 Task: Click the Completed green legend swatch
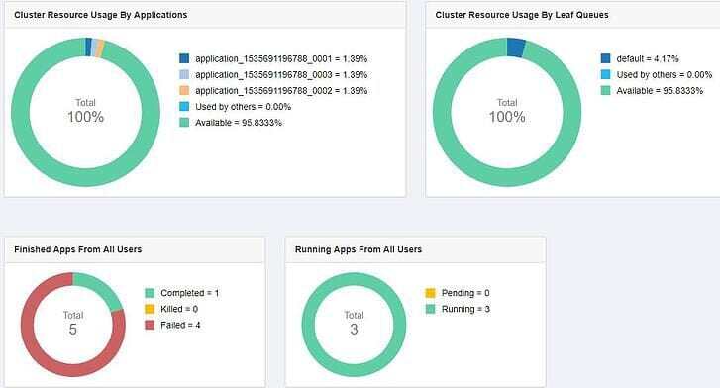point(150,293)
